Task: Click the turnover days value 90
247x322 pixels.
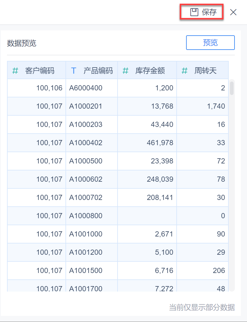Action: [203, 234]
